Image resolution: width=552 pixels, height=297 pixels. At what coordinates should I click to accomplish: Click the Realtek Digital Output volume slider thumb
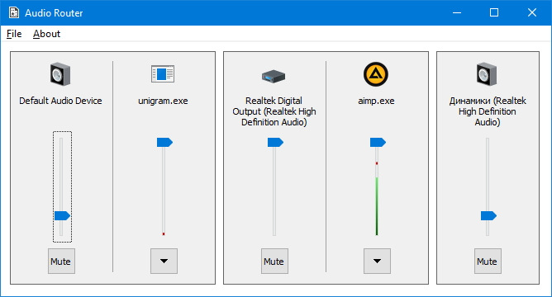pos(275,143)
